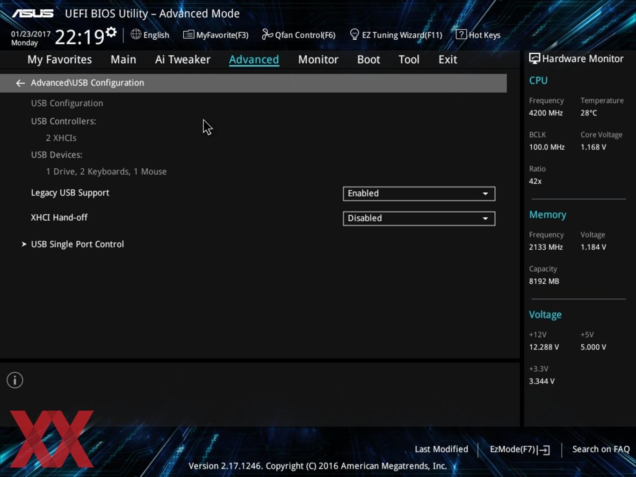Click the '1 Drive, 2 Keyboards, 1 Mouse' text
The height and width of the screenshot is (477, 636).
pyautogui.click(x=106, y=172)
